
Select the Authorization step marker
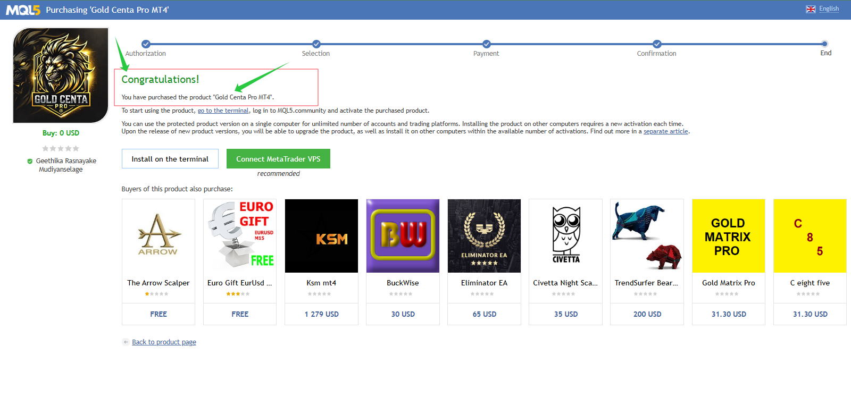[x=146, y=44]
